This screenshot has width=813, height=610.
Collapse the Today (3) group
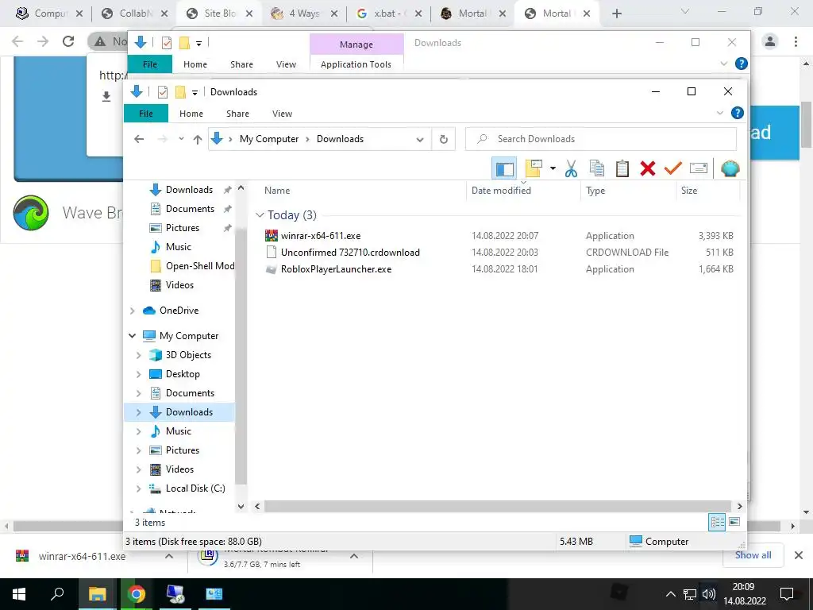pos(260,214)
